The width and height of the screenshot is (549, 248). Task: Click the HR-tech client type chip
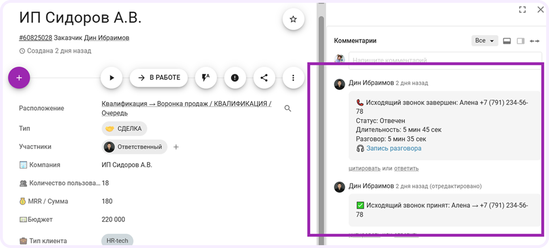pos(117,240)
